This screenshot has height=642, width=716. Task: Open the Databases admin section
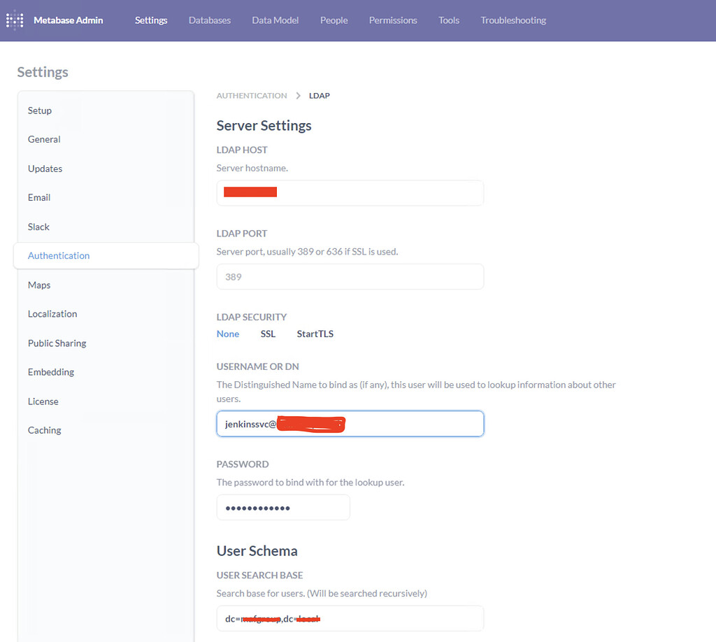(x=209, y=20)
